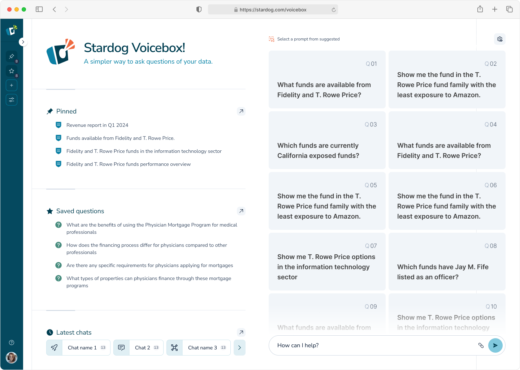Image resolution: width=520 pixels, height=370 pixels.
Task: Send a message with the arrow button
Action: click(495, 345)
